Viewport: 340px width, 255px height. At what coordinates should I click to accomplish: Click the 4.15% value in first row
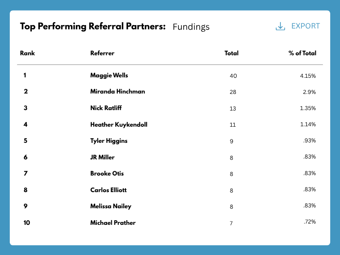coord(308,76)
